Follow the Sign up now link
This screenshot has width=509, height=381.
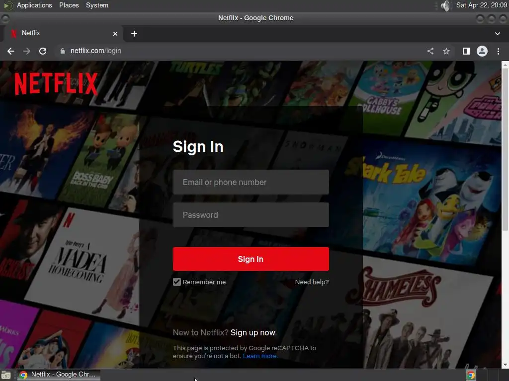tap(253, 333)
